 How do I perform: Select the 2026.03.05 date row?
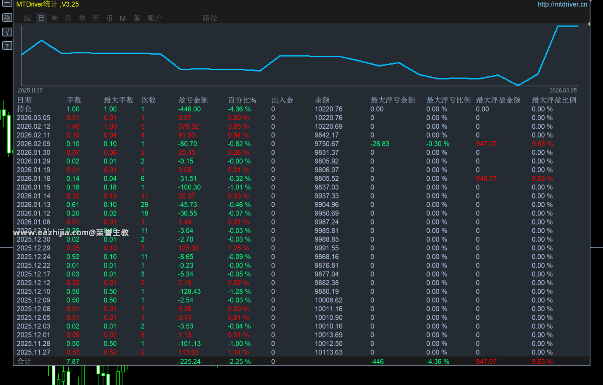point(33,118)
